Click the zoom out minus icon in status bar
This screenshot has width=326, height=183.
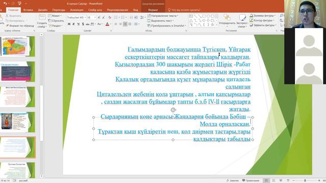click(x=293, y=180)
